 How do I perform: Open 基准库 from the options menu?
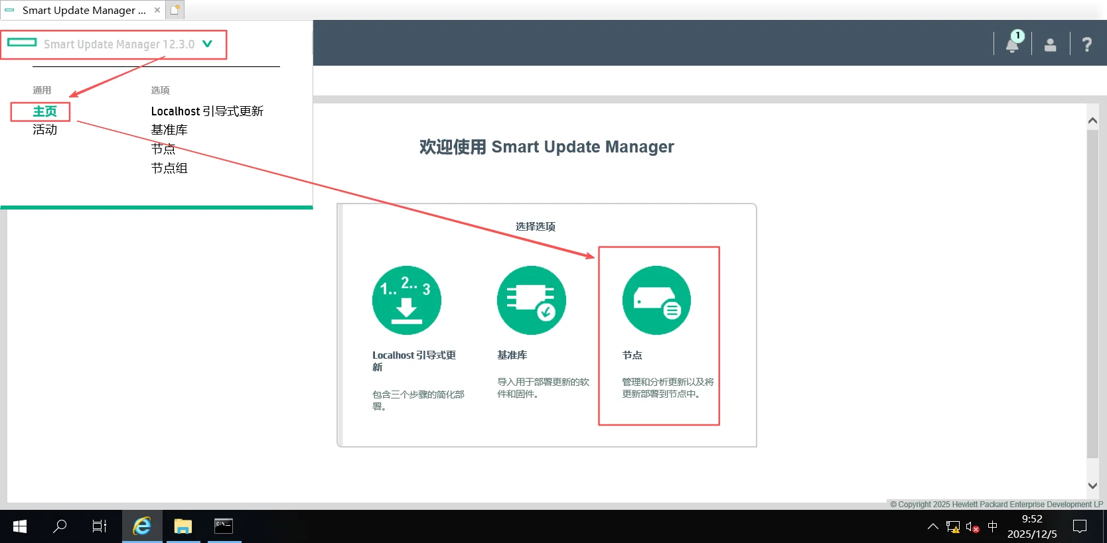coord(169,130)
